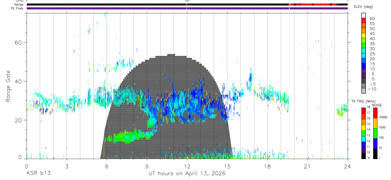Click the 'ELEV (deg)' colorbar title
The height and width of the screenshot is (180, 391).
point(364,7)
